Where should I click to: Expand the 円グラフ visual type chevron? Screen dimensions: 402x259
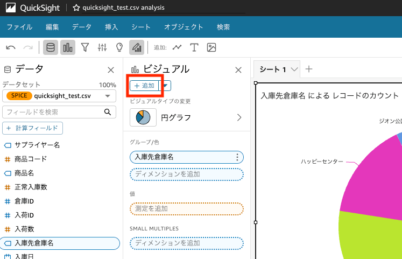(x=239, y=117)
